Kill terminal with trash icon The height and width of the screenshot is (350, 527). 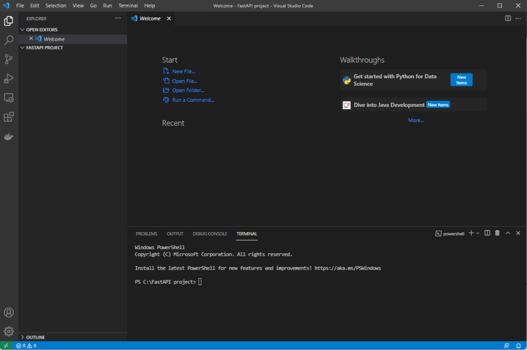(497, 233)
